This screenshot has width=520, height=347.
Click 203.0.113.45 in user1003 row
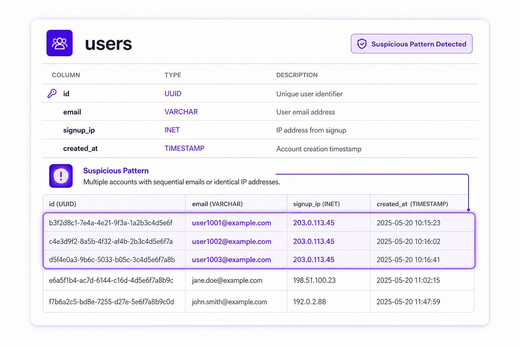coord(314,260)
